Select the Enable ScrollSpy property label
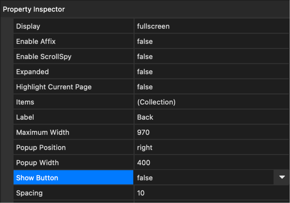Screen dimensions: 290x203 (x=44, y=57)
